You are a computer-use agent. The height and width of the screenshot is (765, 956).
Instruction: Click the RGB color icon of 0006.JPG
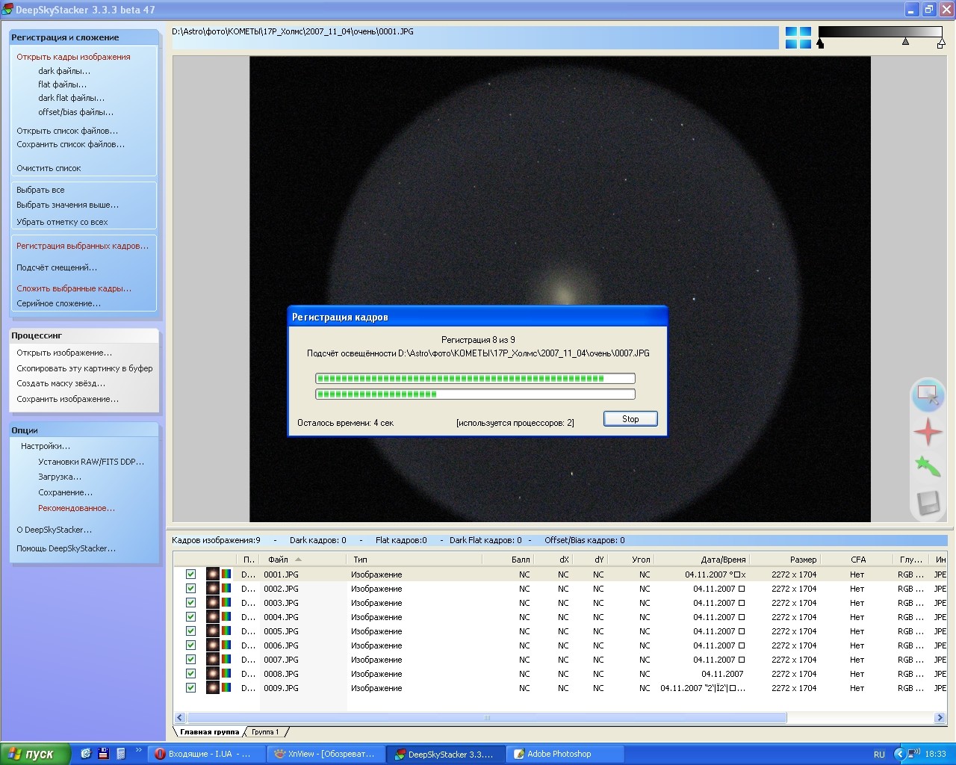226,645
